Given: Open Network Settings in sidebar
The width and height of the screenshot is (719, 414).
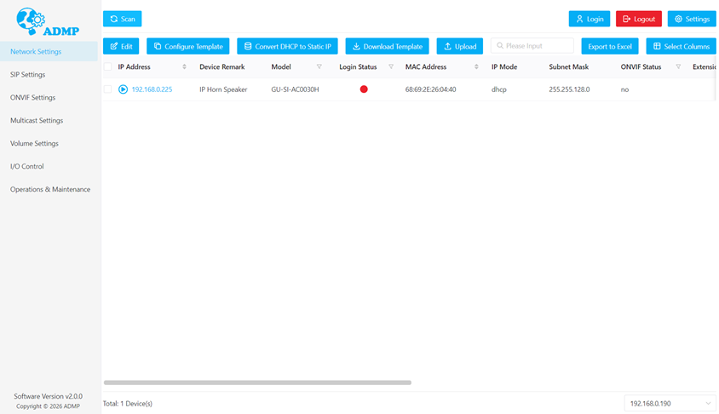Looking at the screenshot, I should pyautogui.click(x=49, y=51).
